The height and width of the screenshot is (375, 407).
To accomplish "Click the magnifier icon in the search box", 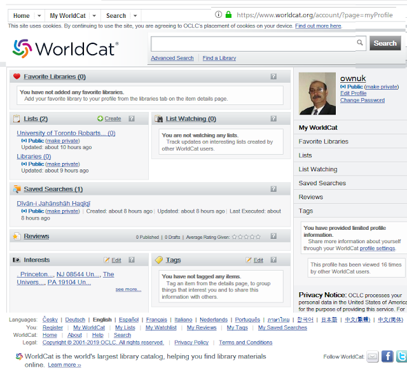I will point(360,43).
